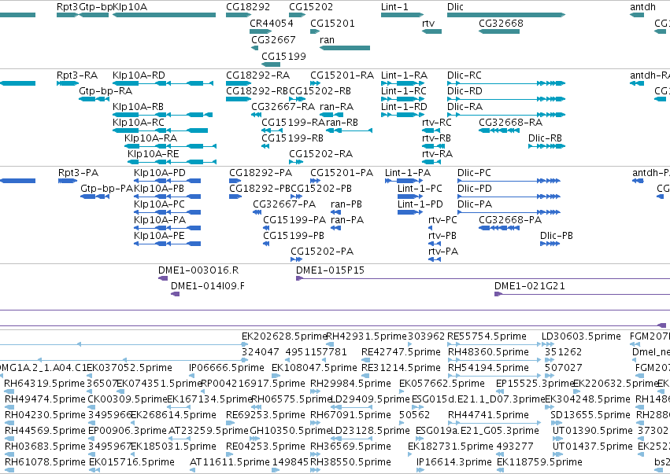Click protein CG32668-PA label
The width and height of the screenshot is (670, 474).
click(510, 220)
